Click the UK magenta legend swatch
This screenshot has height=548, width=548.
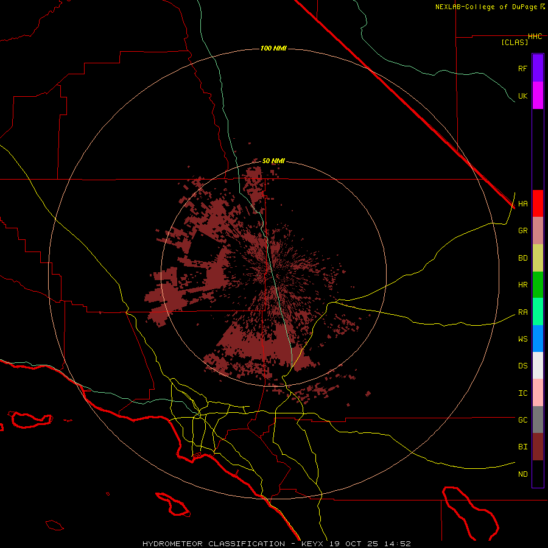538,96
